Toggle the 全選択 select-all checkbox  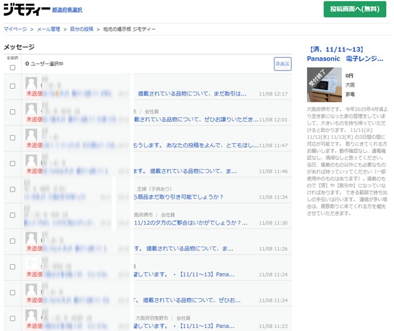tap(12, 68)
